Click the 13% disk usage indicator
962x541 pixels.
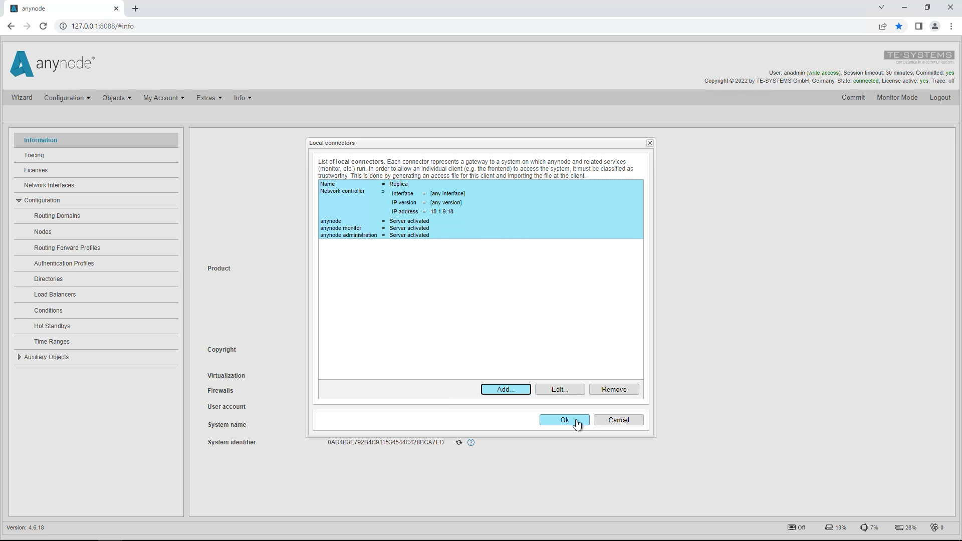click(835, 527)
